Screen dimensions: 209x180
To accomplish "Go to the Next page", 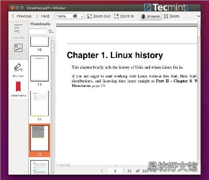I will 43,16.
